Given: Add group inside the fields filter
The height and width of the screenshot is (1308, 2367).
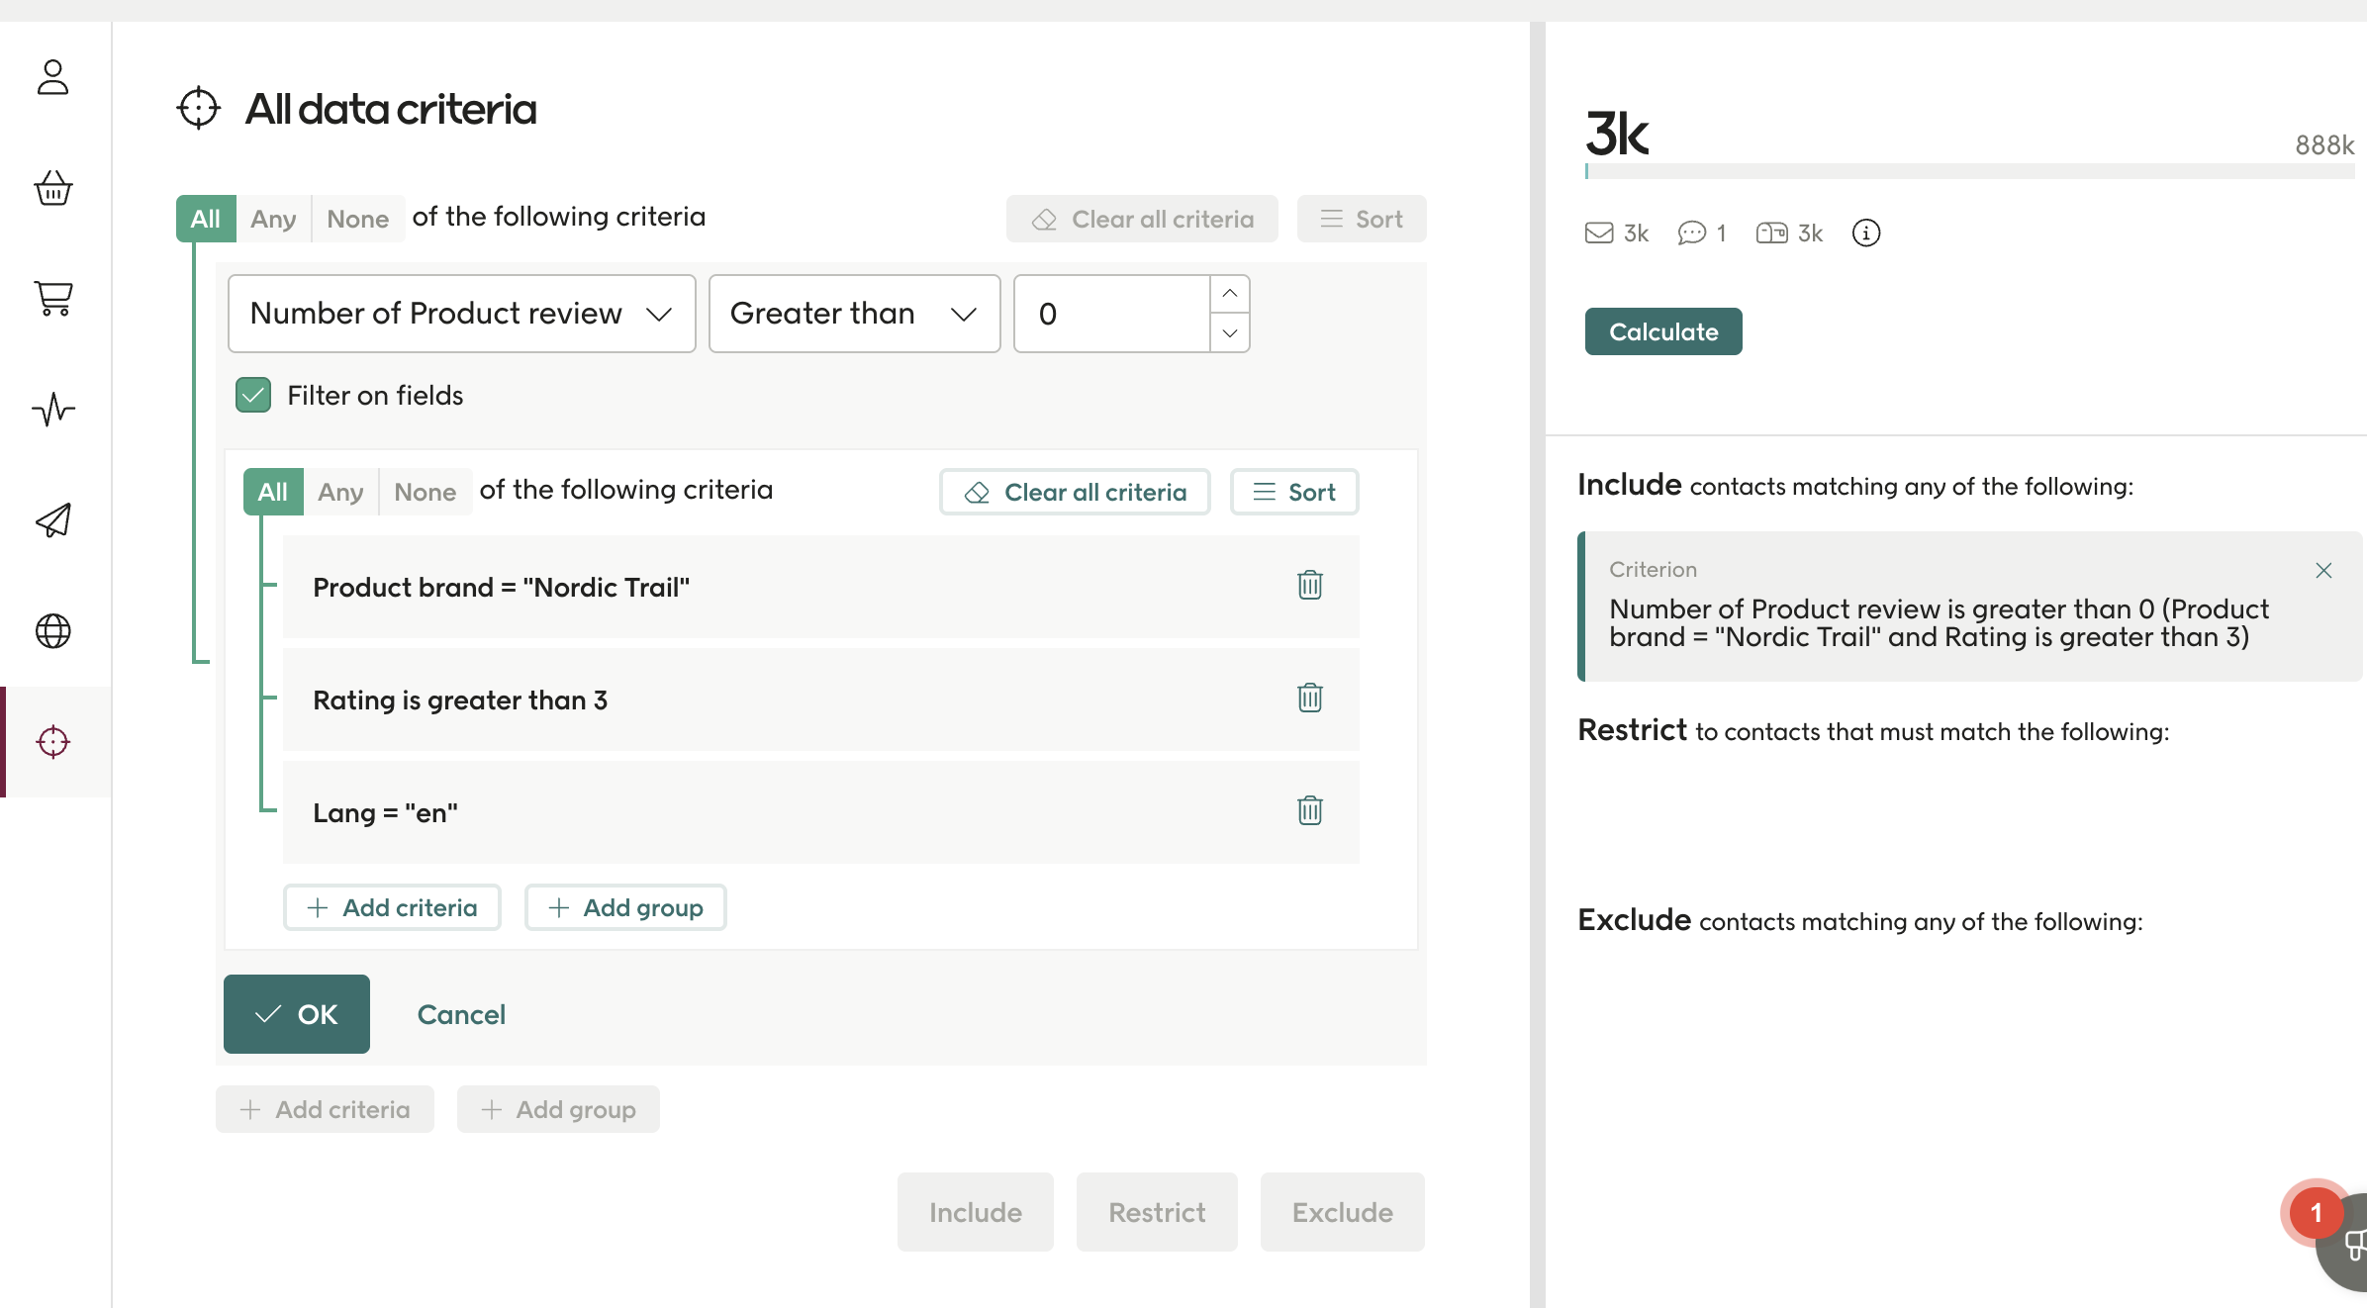Looking at the screenshot, I should pyautogui.click(x=625, y=907).
